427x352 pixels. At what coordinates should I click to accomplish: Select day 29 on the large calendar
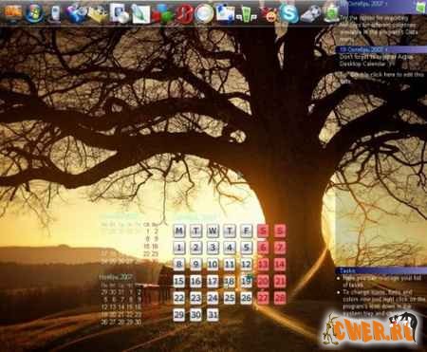pyautogui.click(x=179, y=314)
